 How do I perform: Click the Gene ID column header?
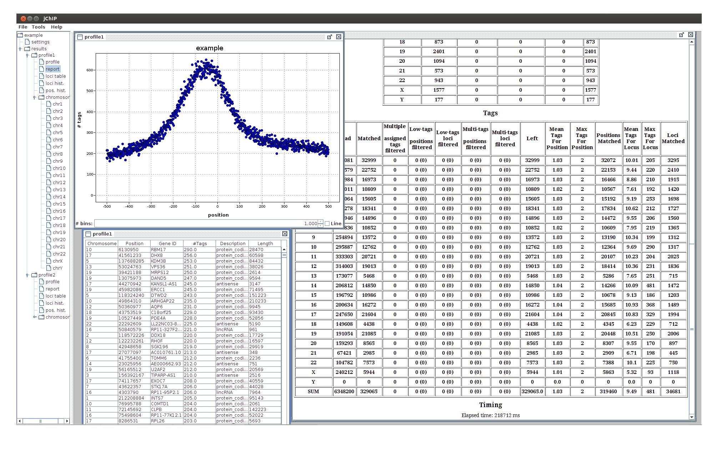(x=167, y=243)
